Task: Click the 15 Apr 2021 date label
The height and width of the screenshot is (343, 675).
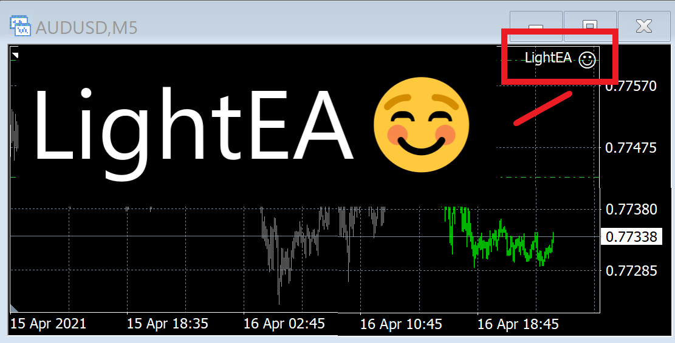Action: point(49,324)
